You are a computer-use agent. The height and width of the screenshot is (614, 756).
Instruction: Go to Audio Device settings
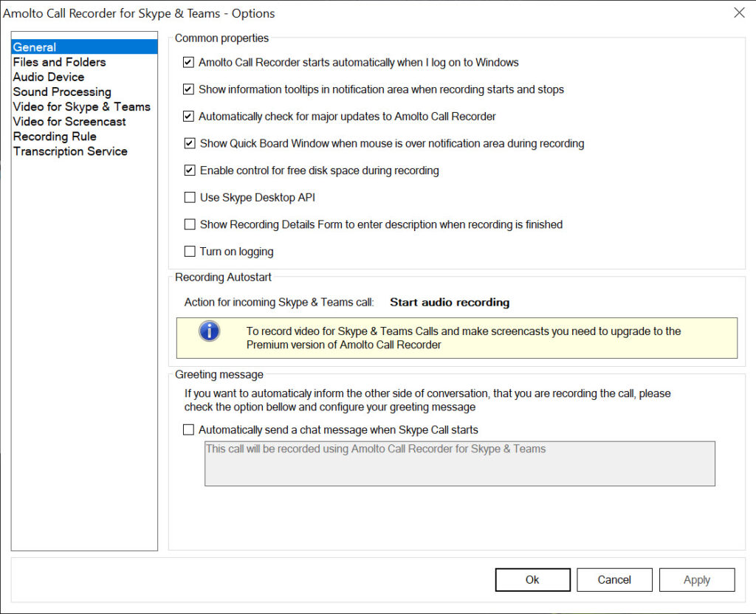click(49, 77)
